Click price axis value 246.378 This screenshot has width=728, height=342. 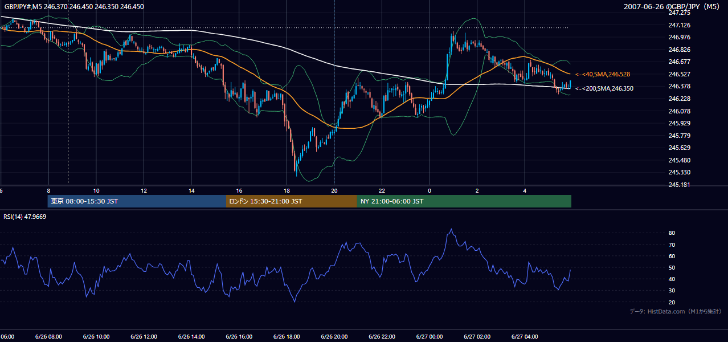coord(679,86)
